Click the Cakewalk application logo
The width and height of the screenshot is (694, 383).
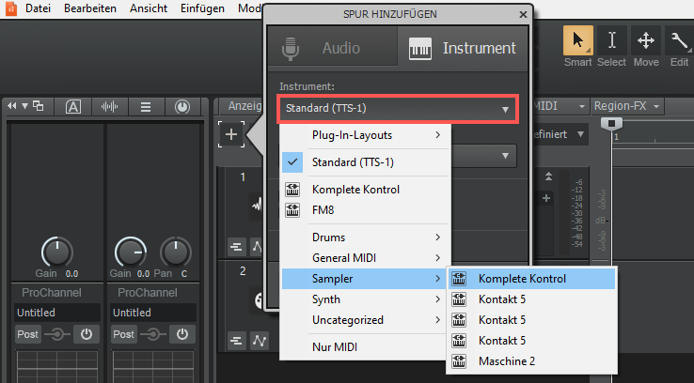(11, 8)
